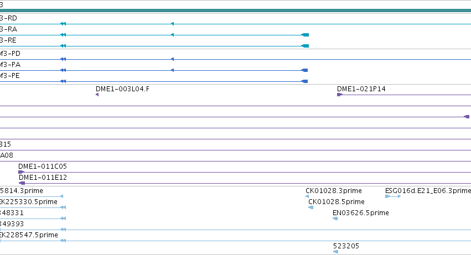Click the 3-RD transcript label

click(8, 18)
